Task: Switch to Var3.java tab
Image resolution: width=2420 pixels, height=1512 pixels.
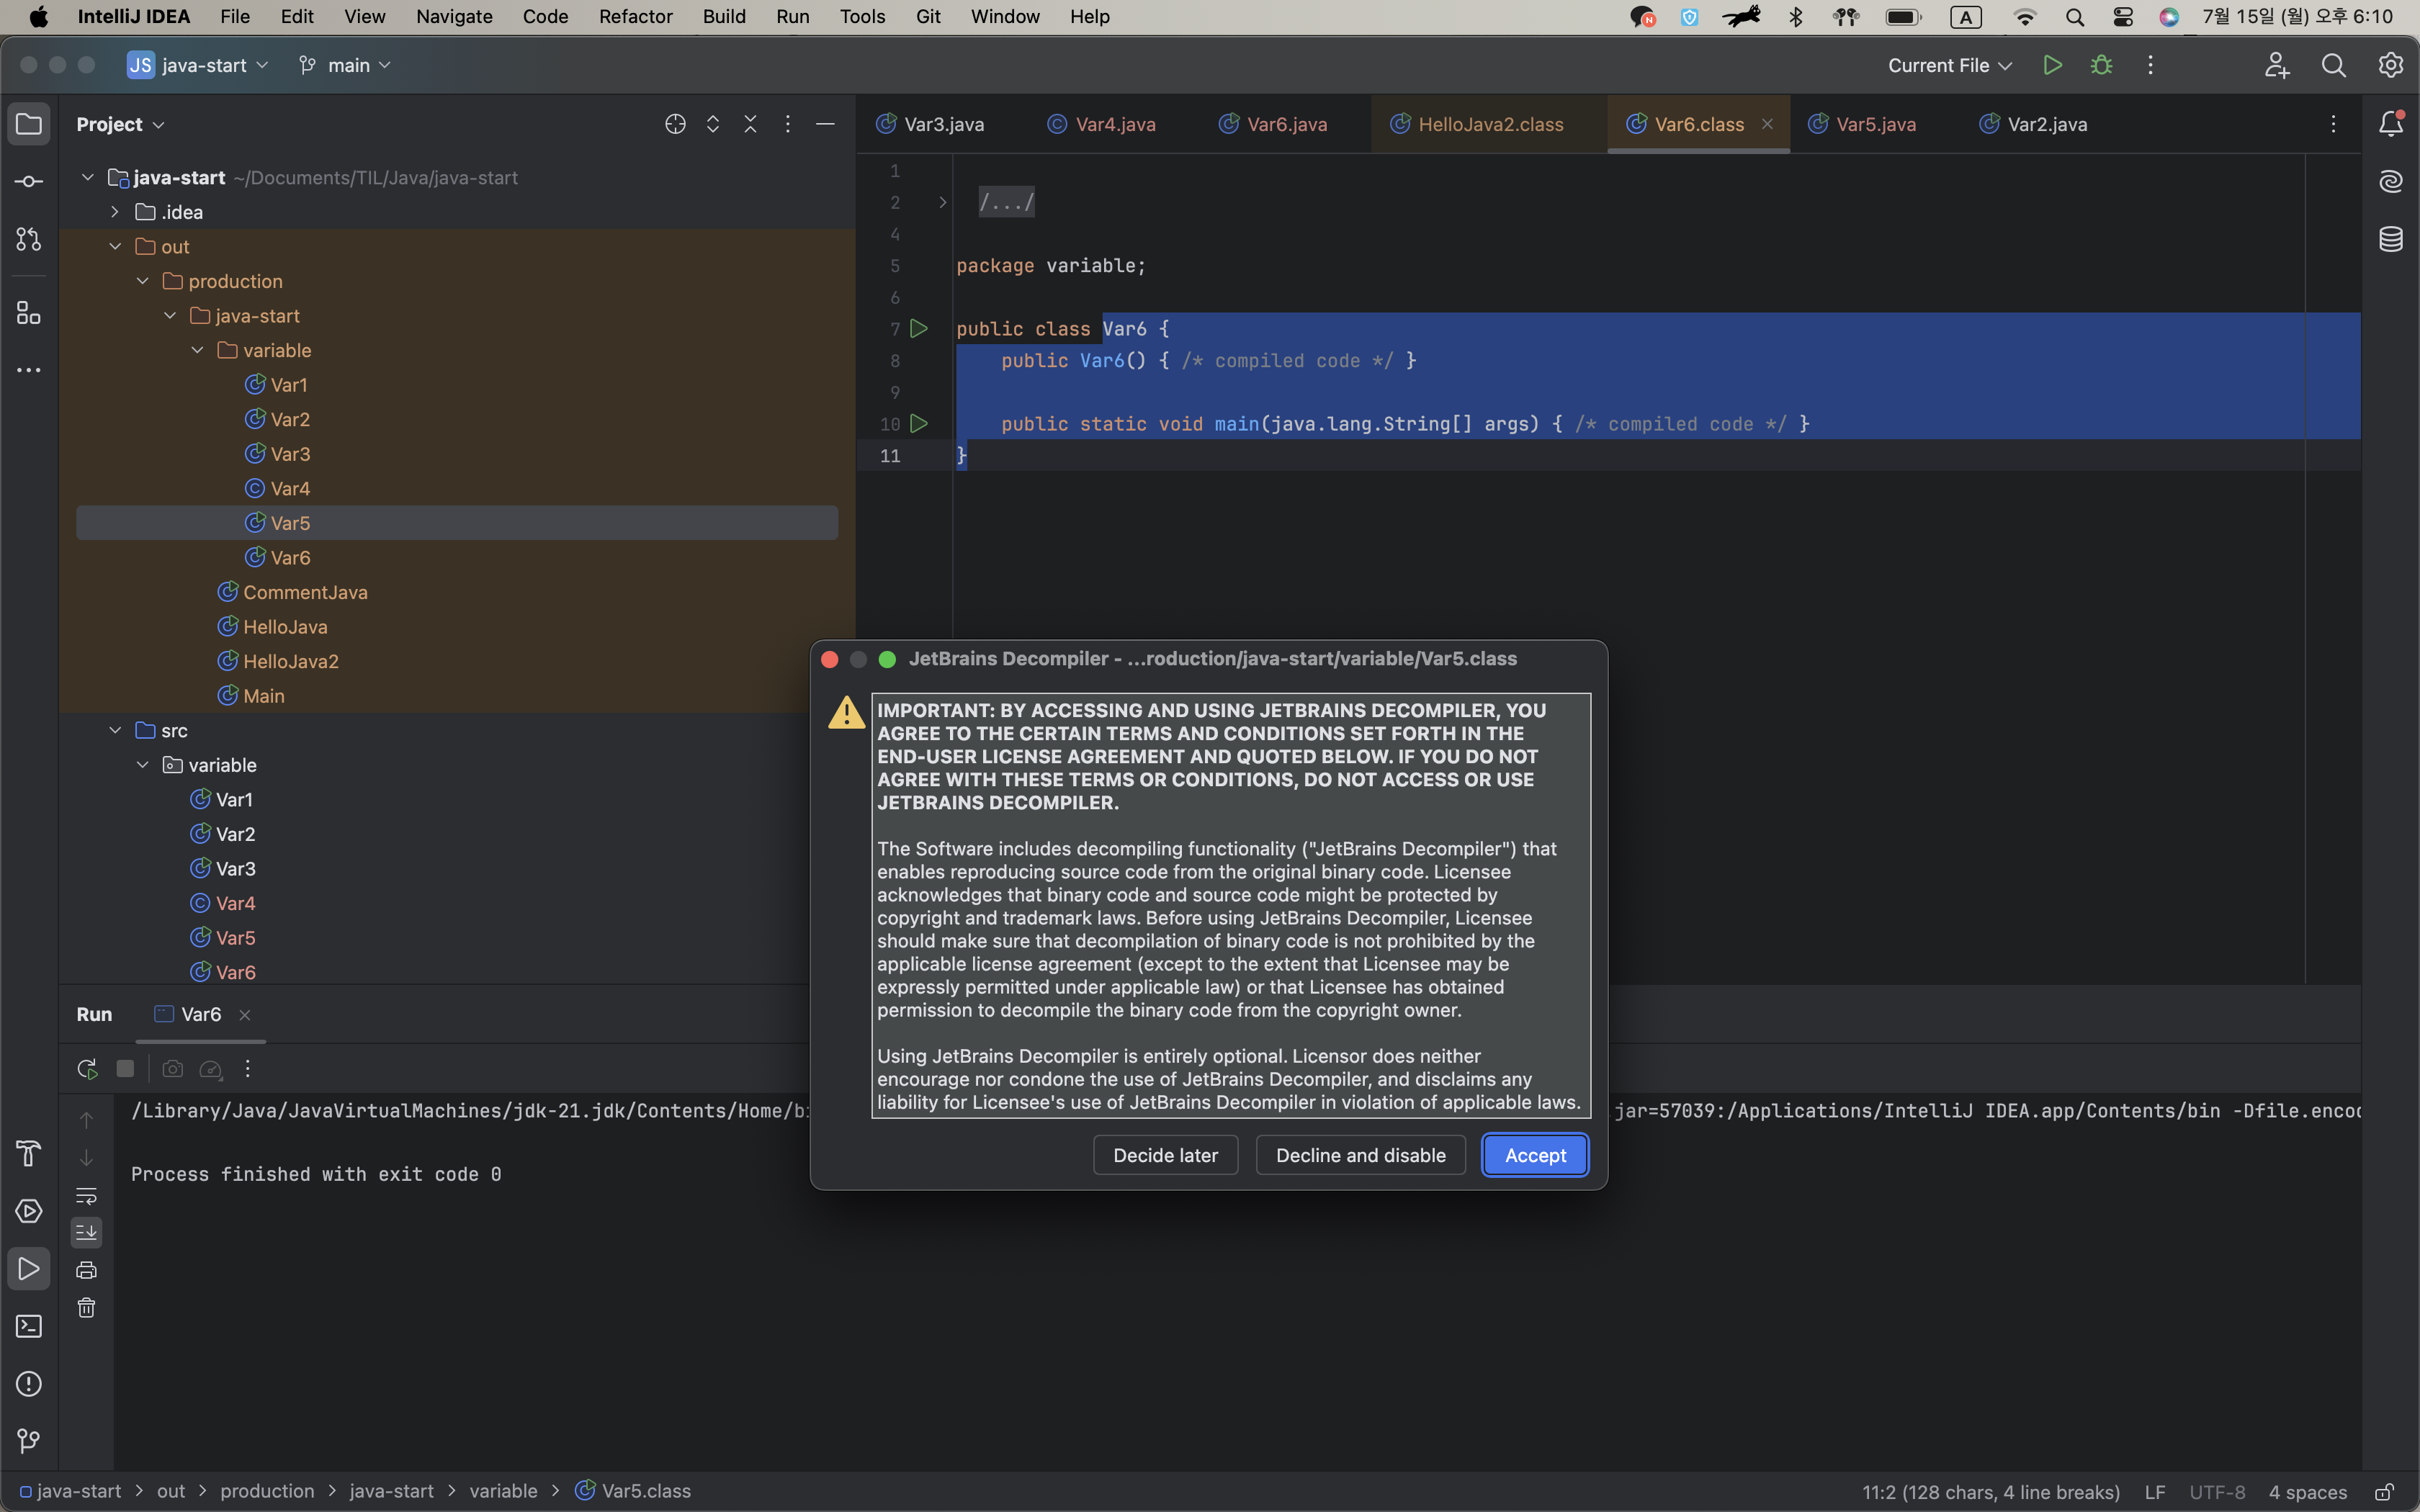Action: (x=930, y=124)
